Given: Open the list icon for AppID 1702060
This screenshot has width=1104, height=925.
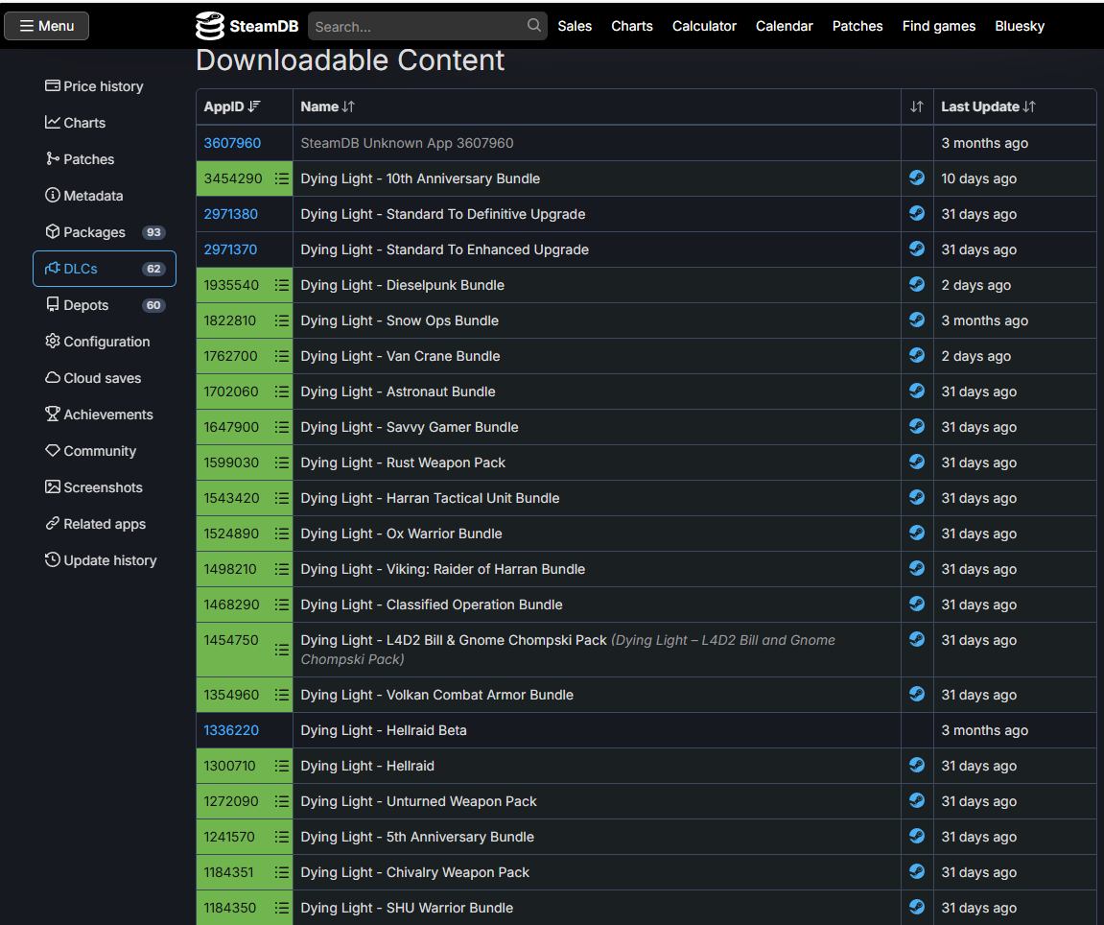Looking at the screenshot, I should (282, 391).
